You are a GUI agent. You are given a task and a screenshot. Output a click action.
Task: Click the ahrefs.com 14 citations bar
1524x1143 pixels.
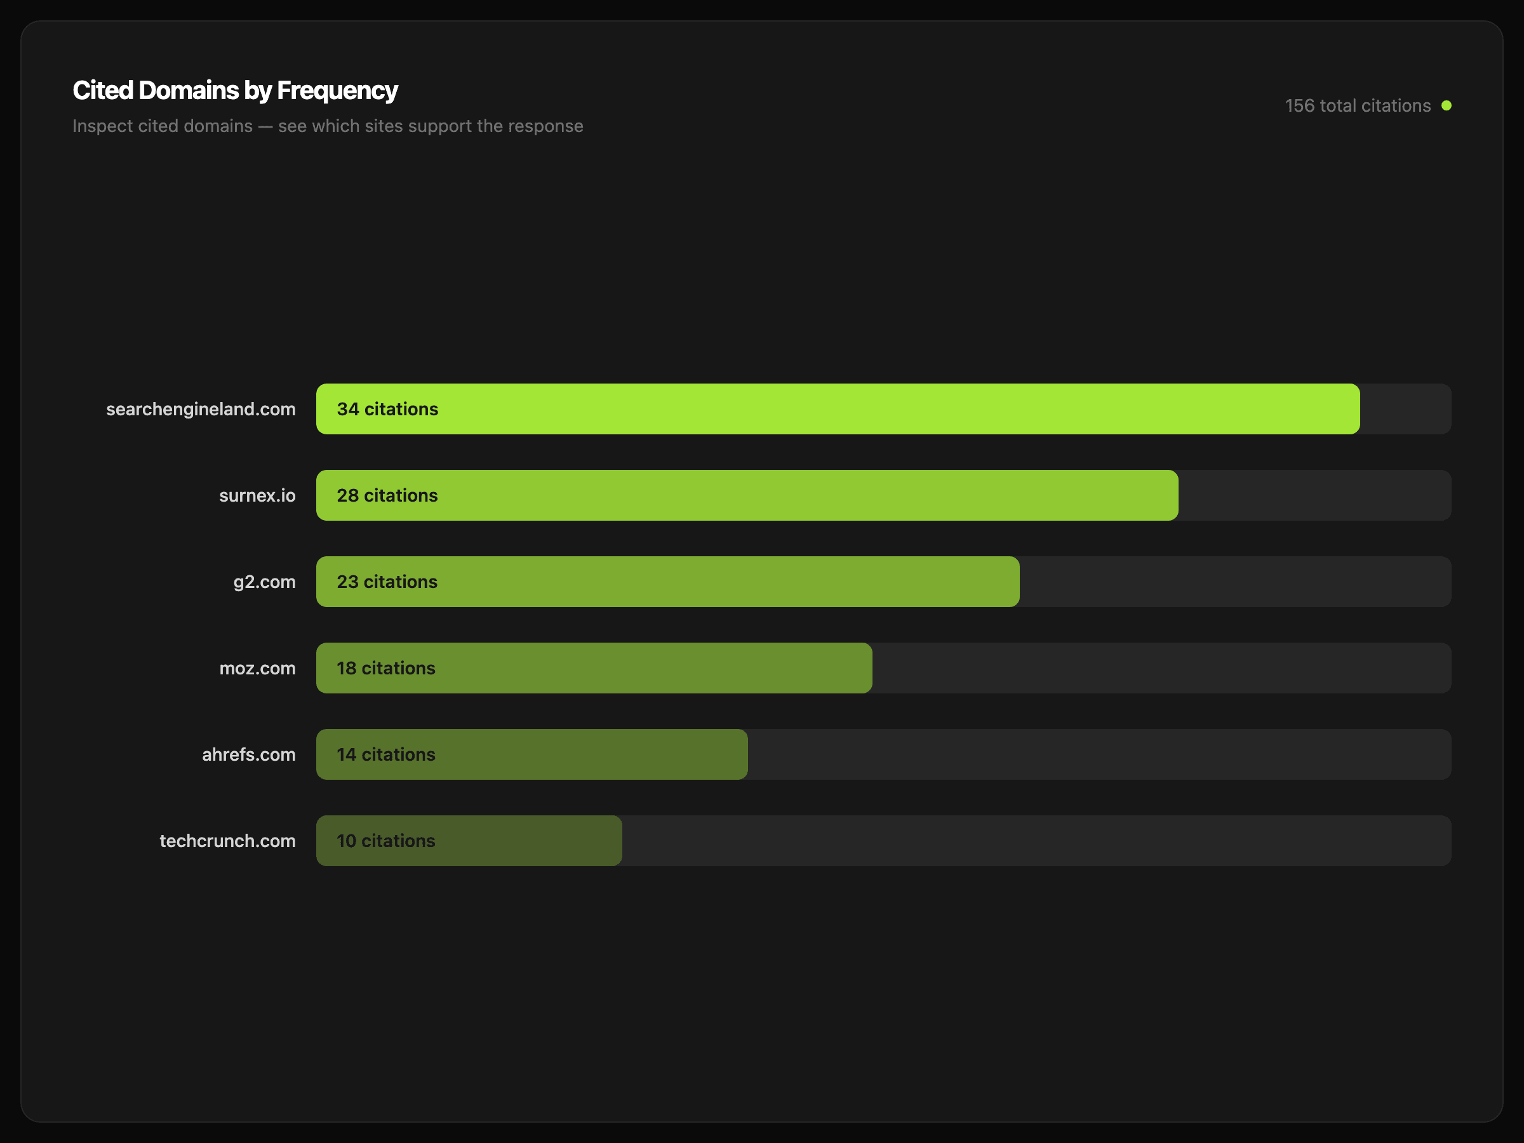coord(532,754)
